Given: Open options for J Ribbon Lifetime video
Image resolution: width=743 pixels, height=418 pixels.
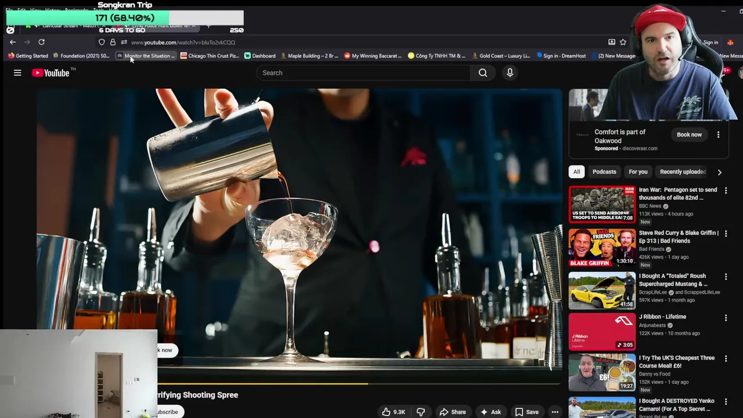Looking at the screenshot, I should [x=726, y=318].
